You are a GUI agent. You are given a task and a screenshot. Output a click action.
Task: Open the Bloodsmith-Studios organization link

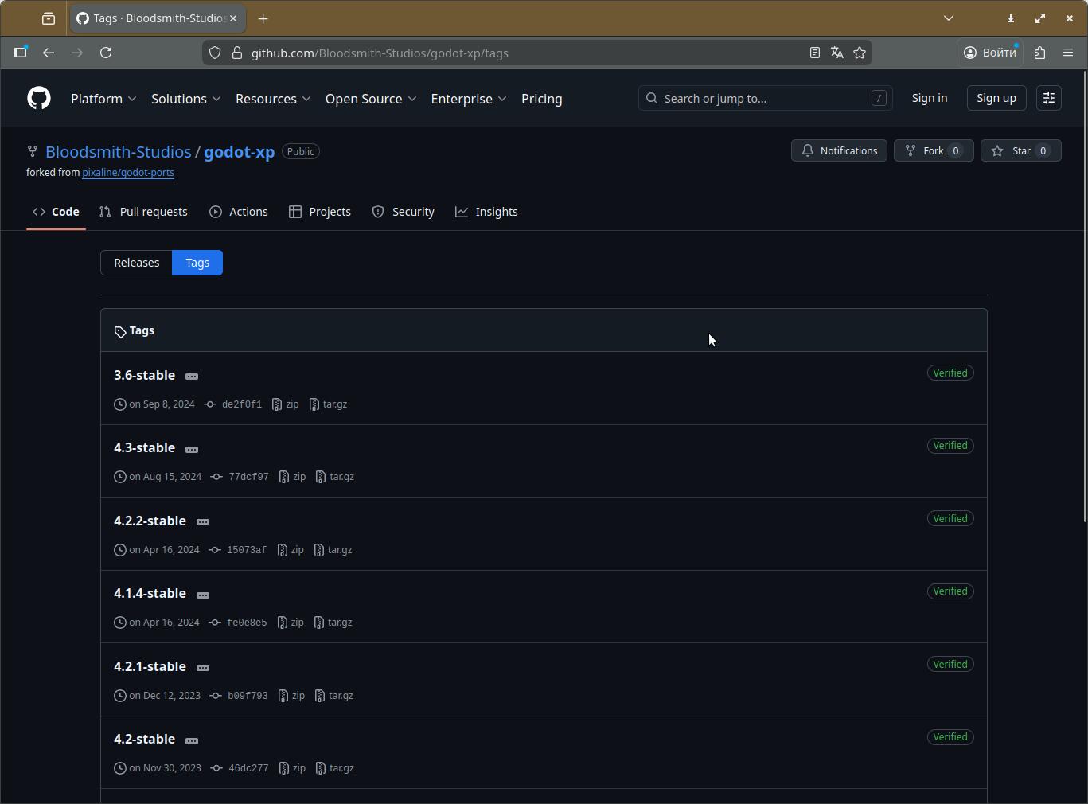(x=119, y=151)
